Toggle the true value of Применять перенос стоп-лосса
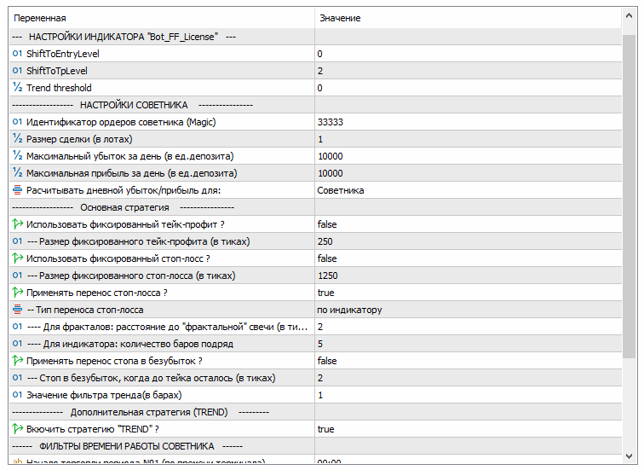This screenshot has width=644, height=470. pos(325,293)
